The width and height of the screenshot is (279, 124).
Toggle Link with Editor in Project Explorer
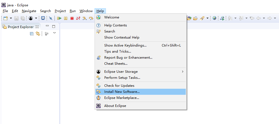click(38, 34)
